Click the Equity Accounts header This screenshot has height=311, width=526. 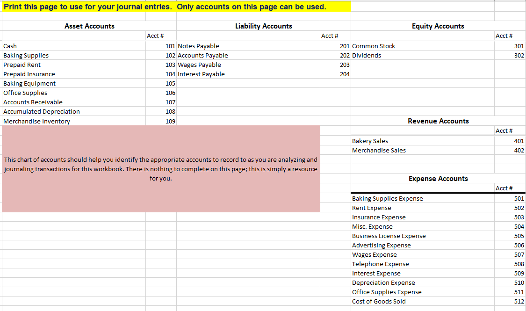pyautogui.click(x=438, y=26)
